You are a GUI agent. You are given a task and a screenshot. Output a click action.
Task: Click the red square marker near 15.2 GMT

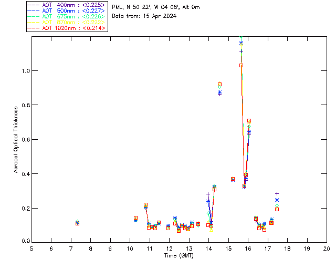[x=233, y=179]
